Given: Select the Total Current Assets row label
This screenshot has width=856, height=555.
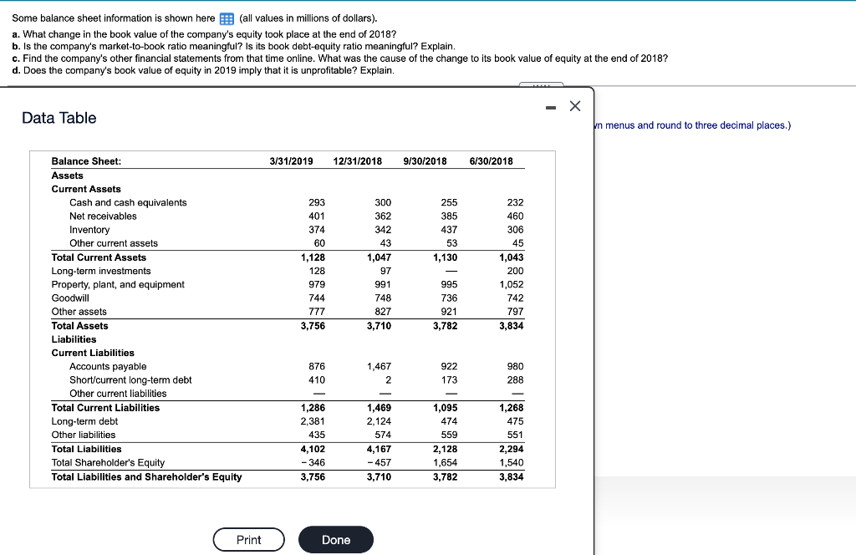Looking at the screenshot, I should pyautogui.click(x=99, y=257).
